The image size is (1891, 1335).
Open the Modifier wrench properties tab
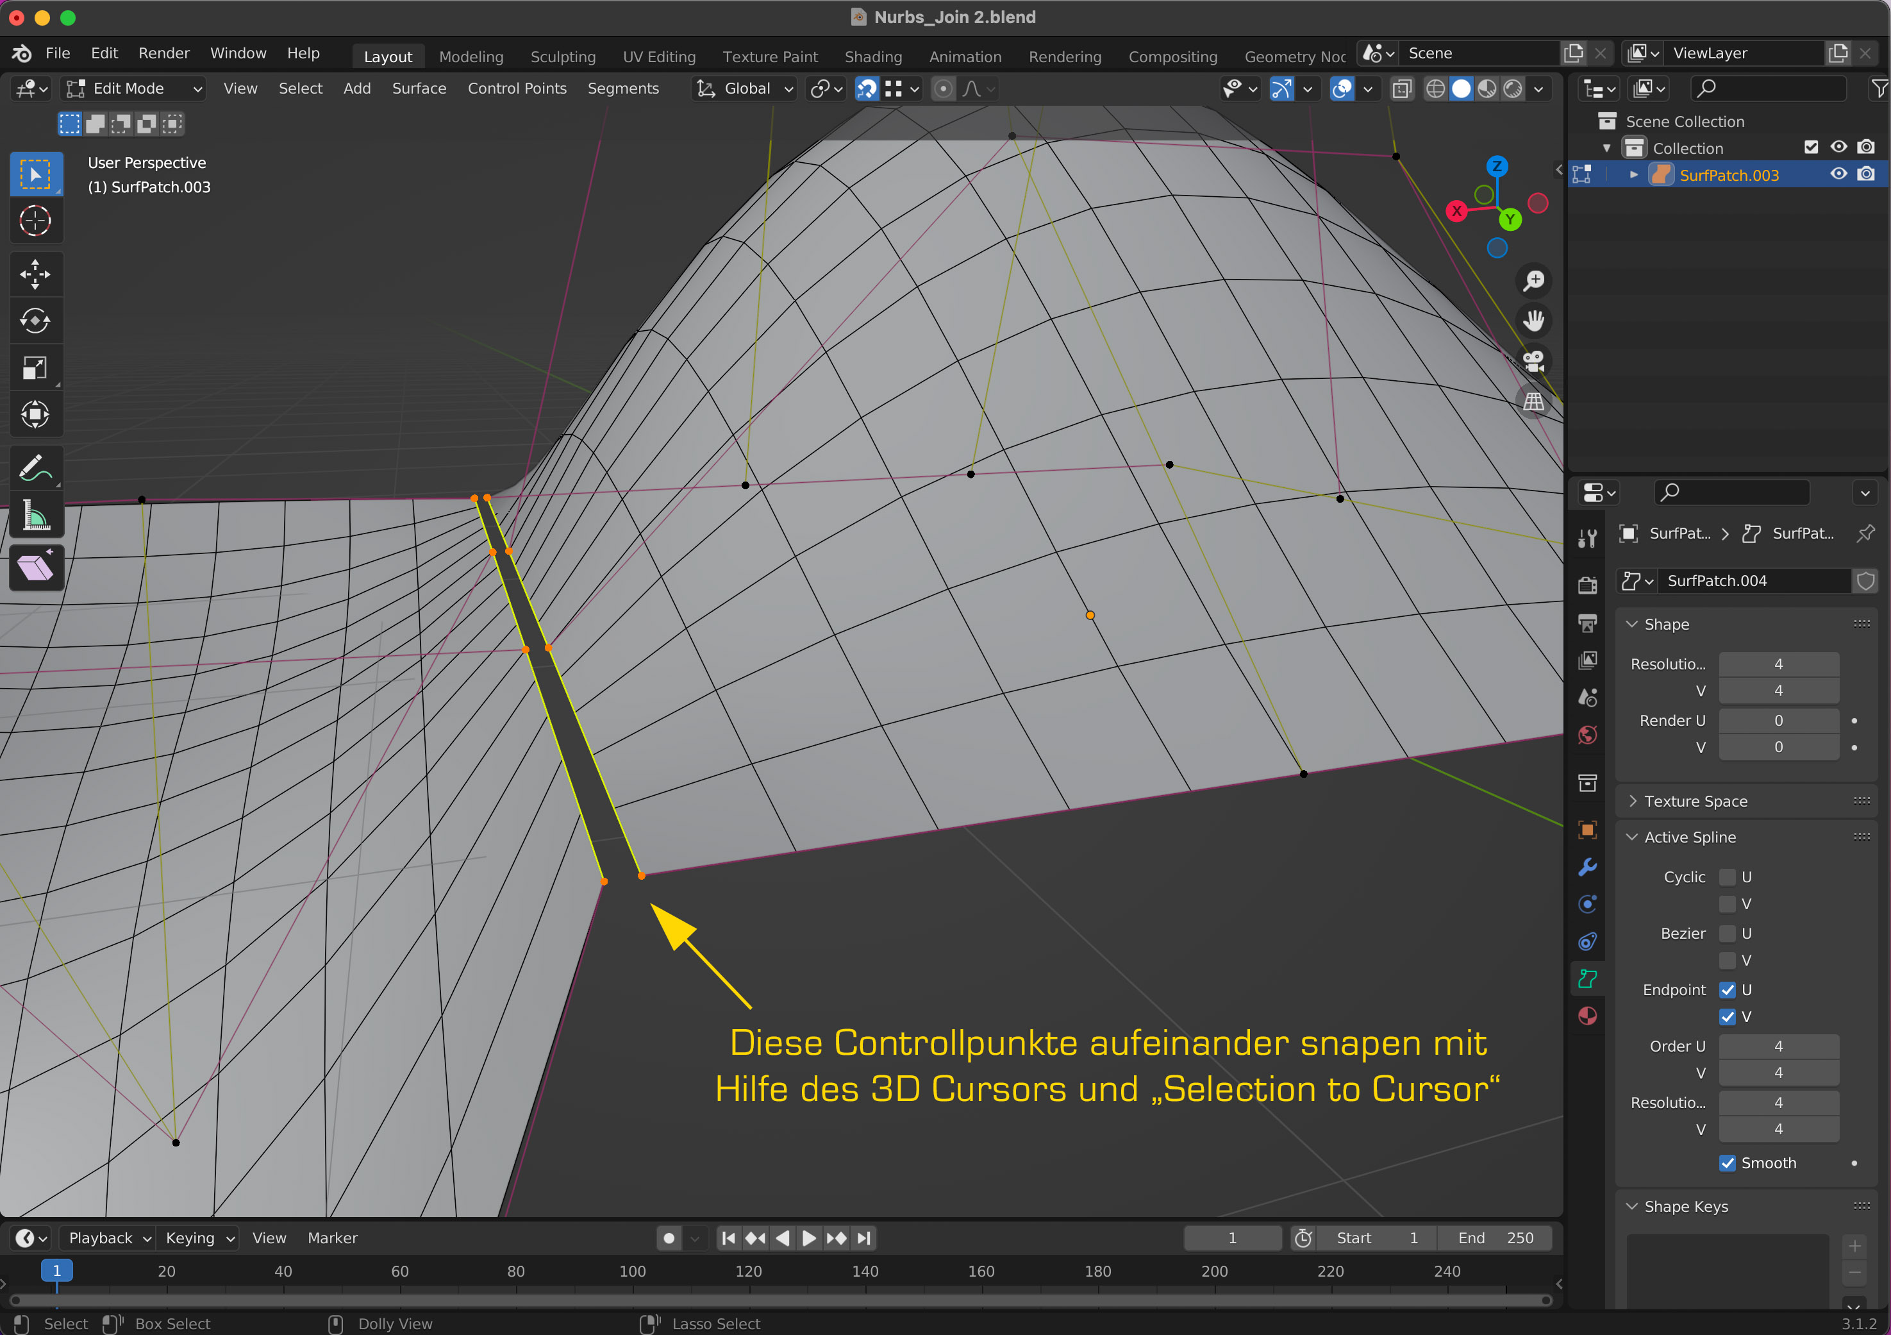1587,867
